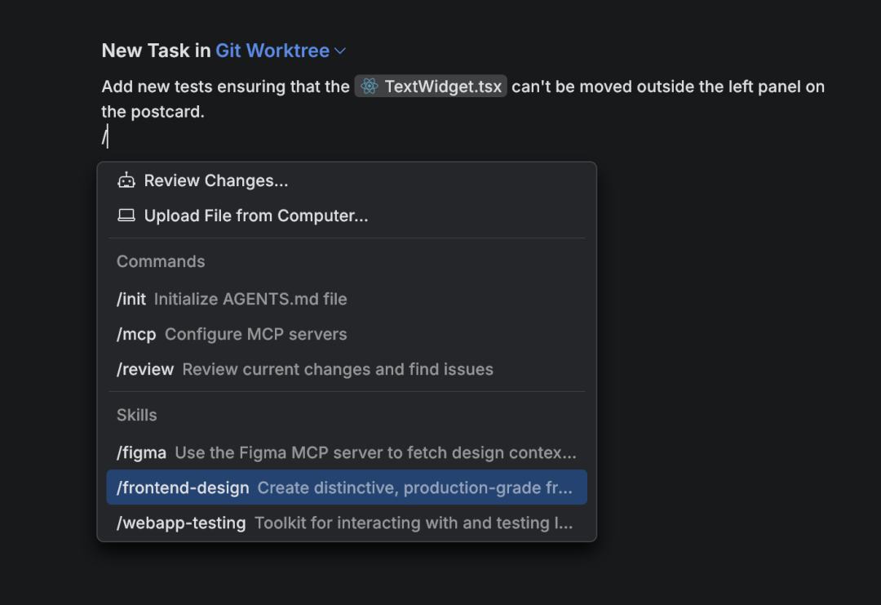Pick the /figma skill
This screenshot has height=605, width=881.
141,452
